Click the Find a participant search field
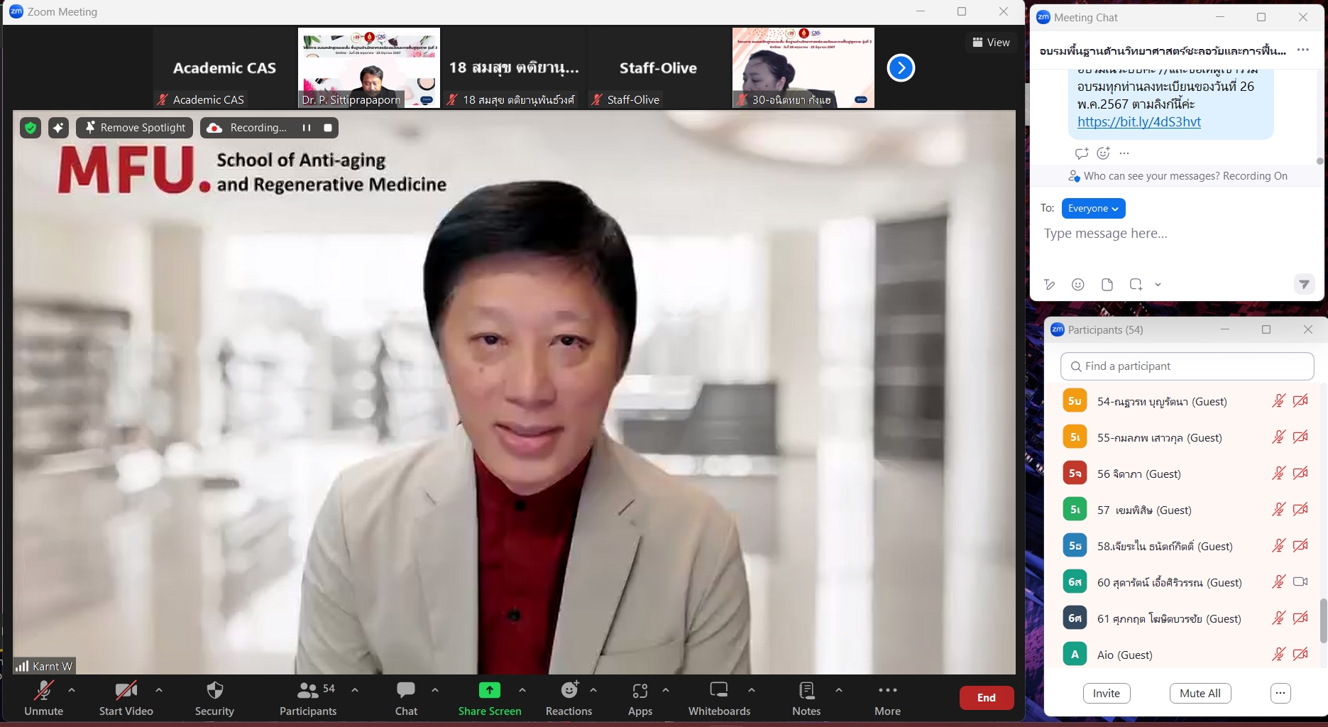The height and width of the screenshot is (727, 1328). [1187, 366]
